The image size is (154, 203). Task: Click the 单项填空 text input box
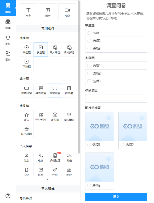tap(116, 98)
